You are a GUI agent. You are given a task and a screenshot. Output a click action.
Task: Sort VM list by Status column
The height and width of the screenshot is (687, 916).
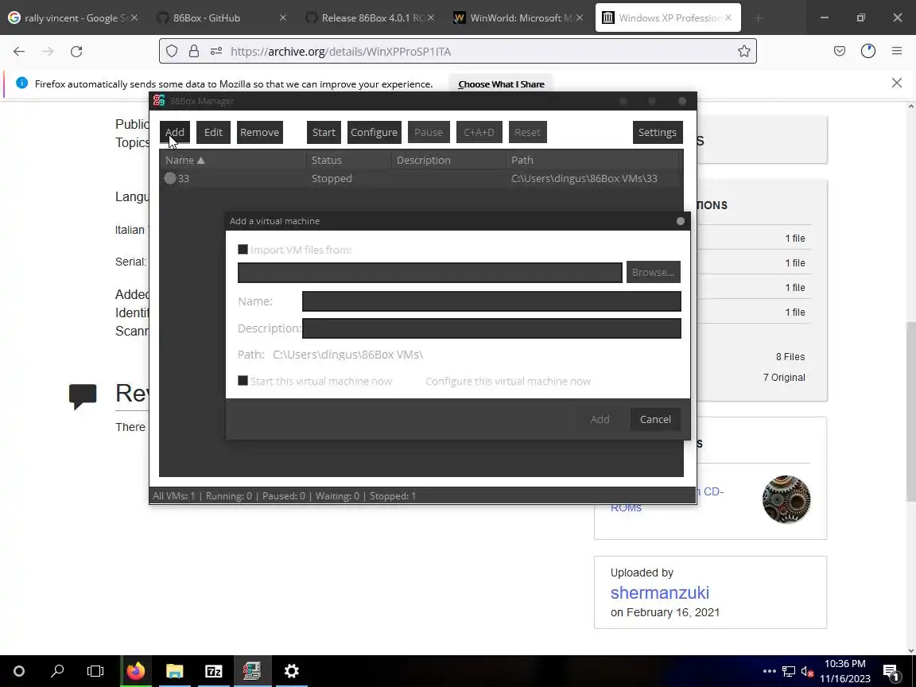point(349,160)
